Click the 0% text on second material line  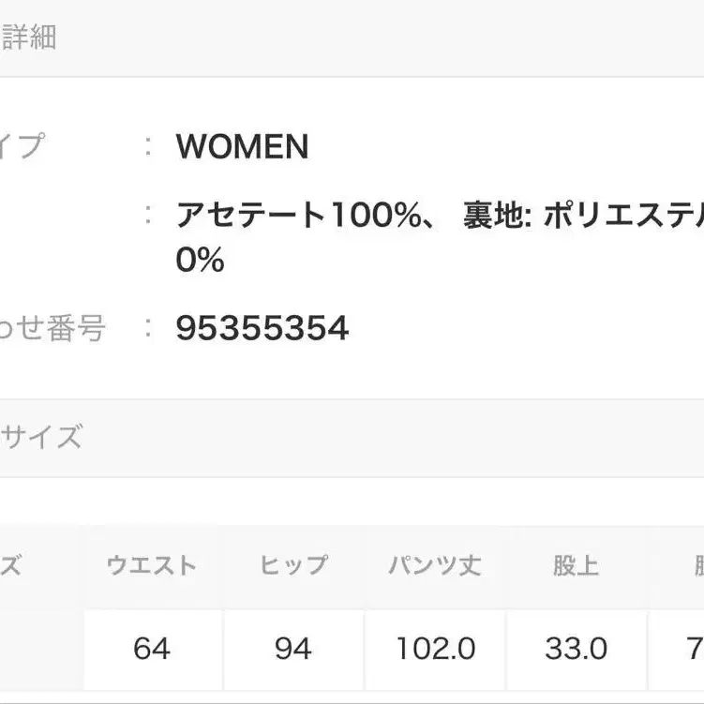[x=200, y=260]
